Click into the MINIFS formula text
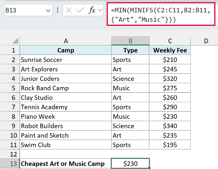 (161, 15)
